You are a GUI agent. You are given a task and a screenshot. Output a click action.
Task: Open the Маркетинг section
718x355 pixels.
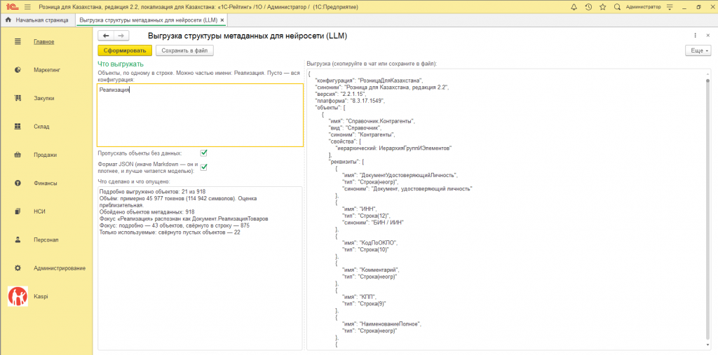tap(47, 70)
